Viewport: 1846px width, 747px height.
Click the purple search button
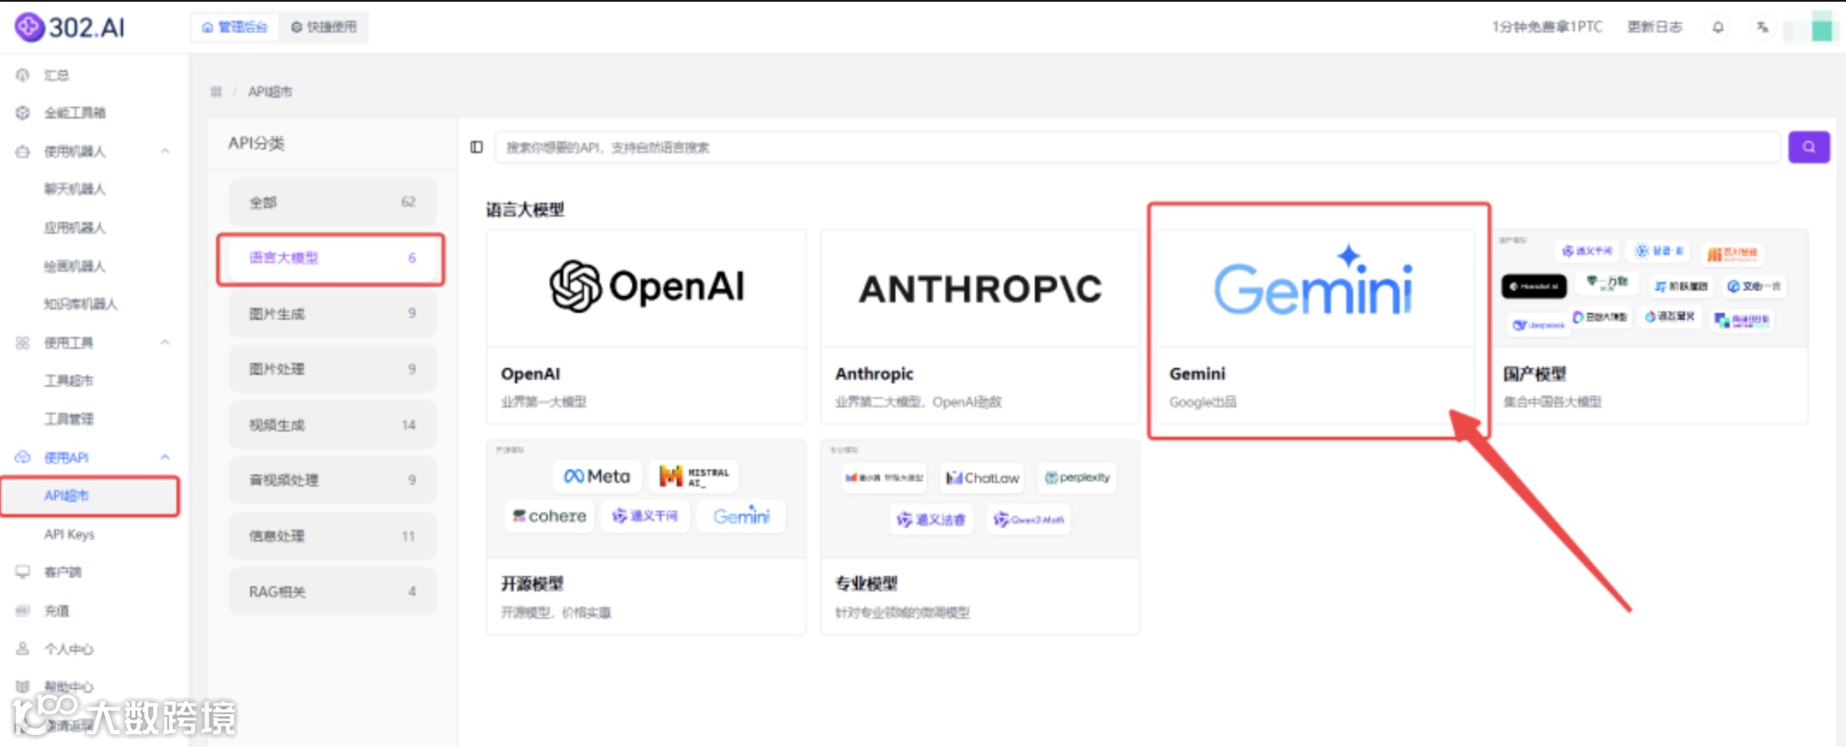1809,148
